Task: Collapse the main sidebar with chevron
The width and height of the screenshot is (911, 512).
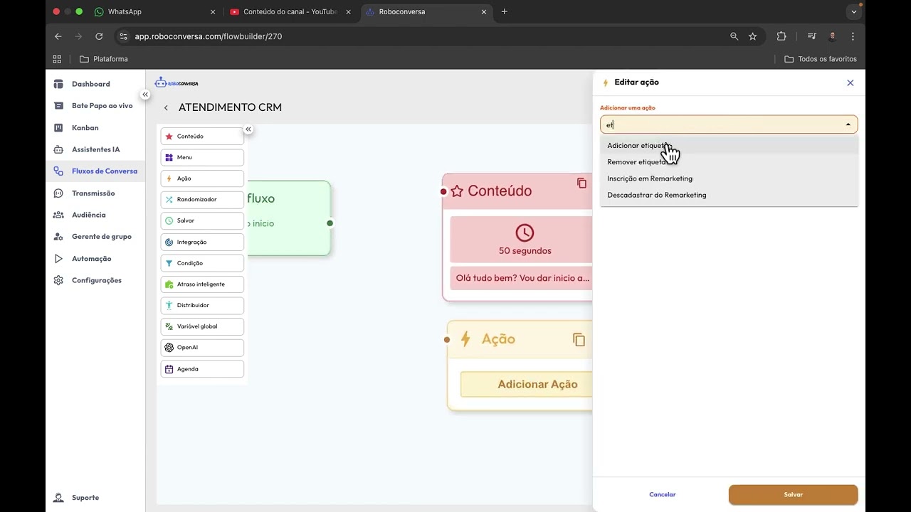Action: click(145, 95)
